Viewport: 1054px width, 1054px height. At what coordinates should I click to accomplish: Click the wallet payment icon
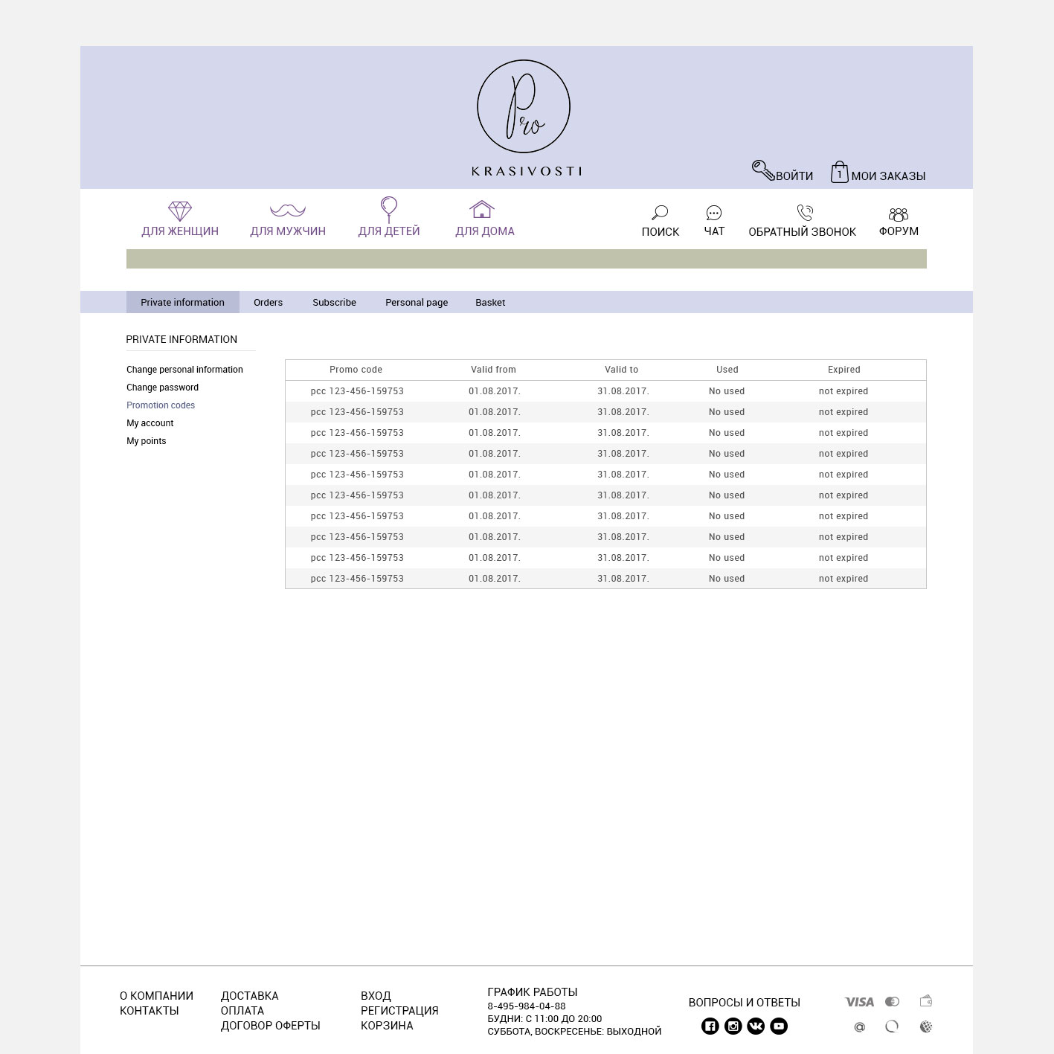[x=926, y=1001]
